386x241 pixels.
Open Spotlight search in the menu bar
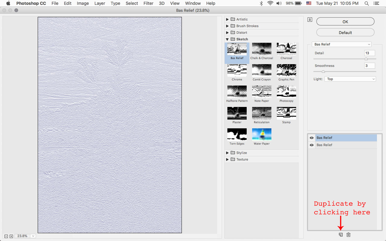[367, 3]
